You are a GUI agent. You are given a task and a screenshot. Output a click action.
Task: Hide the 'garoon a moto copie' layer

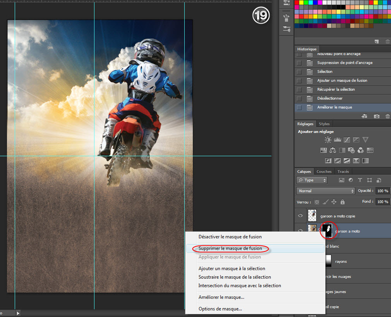(x=300, y=216)
